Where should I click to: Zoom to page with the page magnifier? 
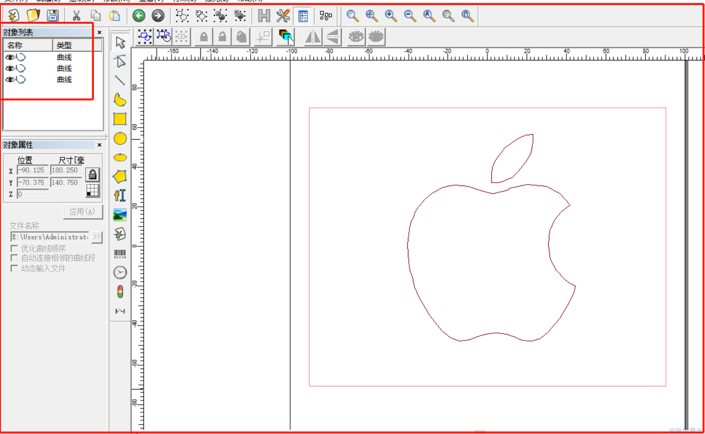pyautogui.click(x=467, y=16)
